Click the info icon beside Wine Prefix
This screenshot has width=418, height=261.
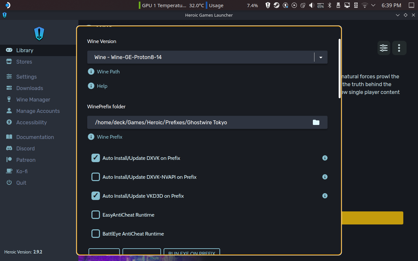tap(91, 137)
